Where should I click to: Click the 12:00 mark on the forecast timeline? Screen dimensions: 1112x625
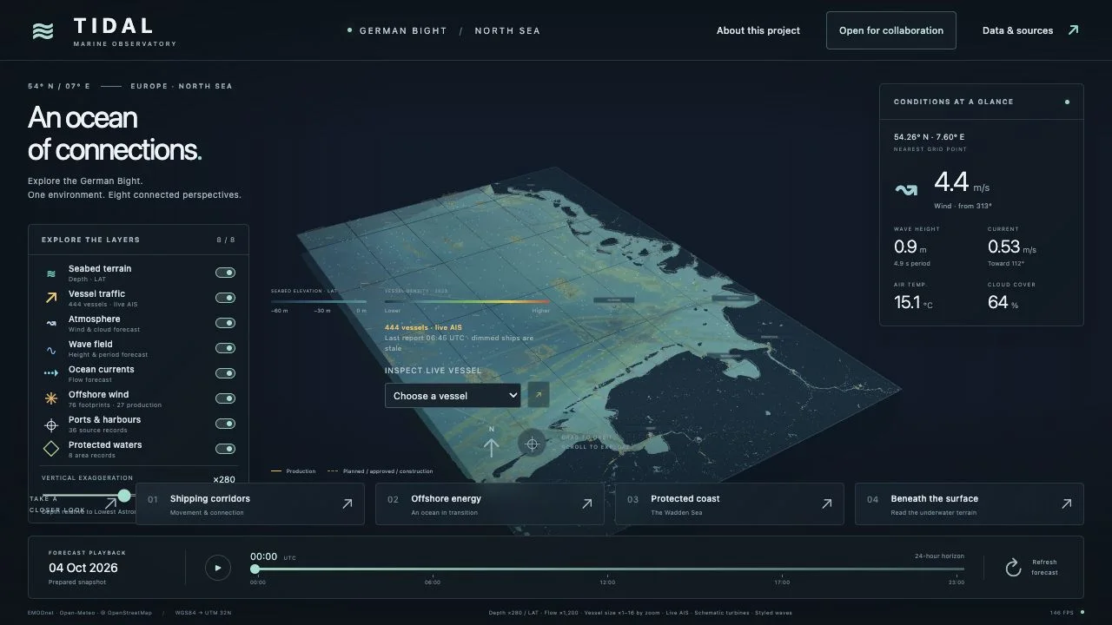click(x=607, y=582)
